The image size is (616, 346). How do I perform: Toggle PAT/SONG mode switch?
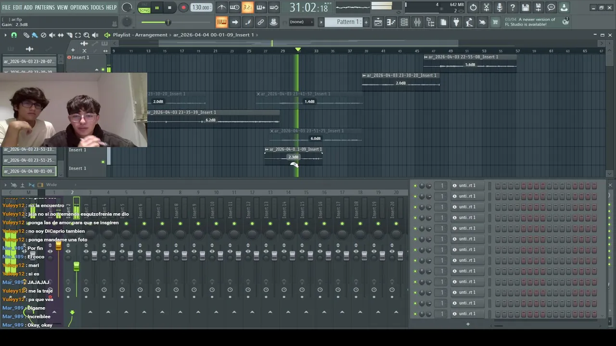tap(144, 8)
